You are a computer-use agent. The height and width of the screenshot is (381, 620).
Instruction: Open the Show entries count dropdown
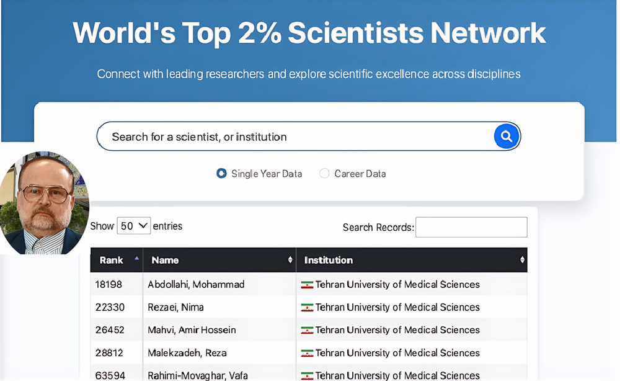pyautogui.click(x=134, y=225)
